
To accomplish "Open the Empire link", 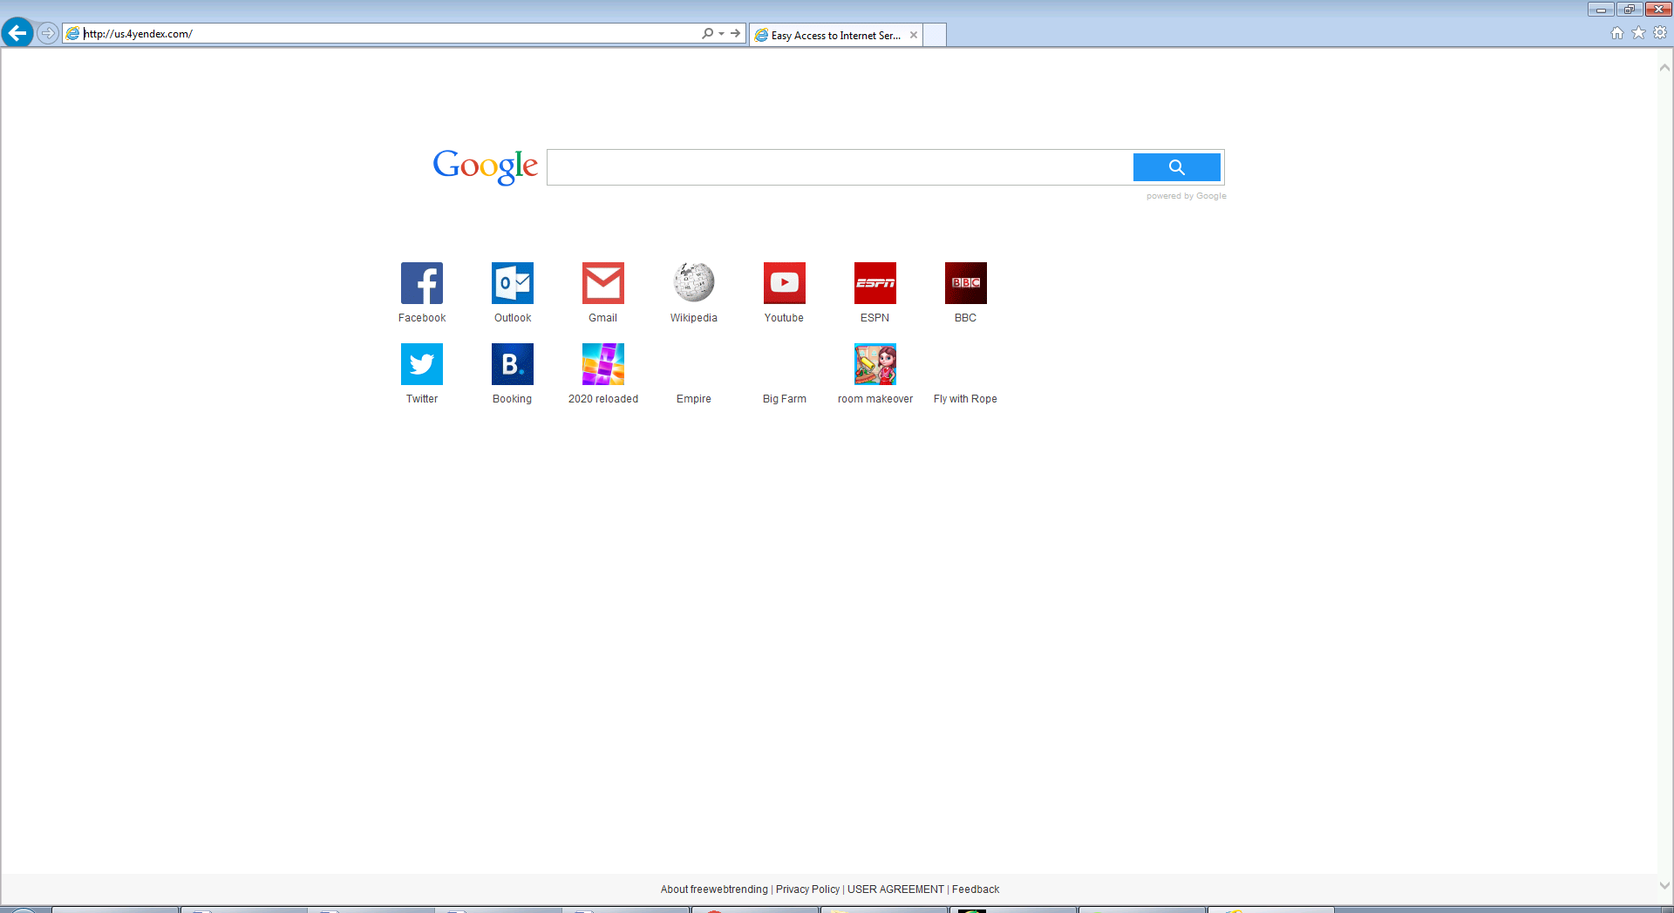I will (x=694, y=399).
